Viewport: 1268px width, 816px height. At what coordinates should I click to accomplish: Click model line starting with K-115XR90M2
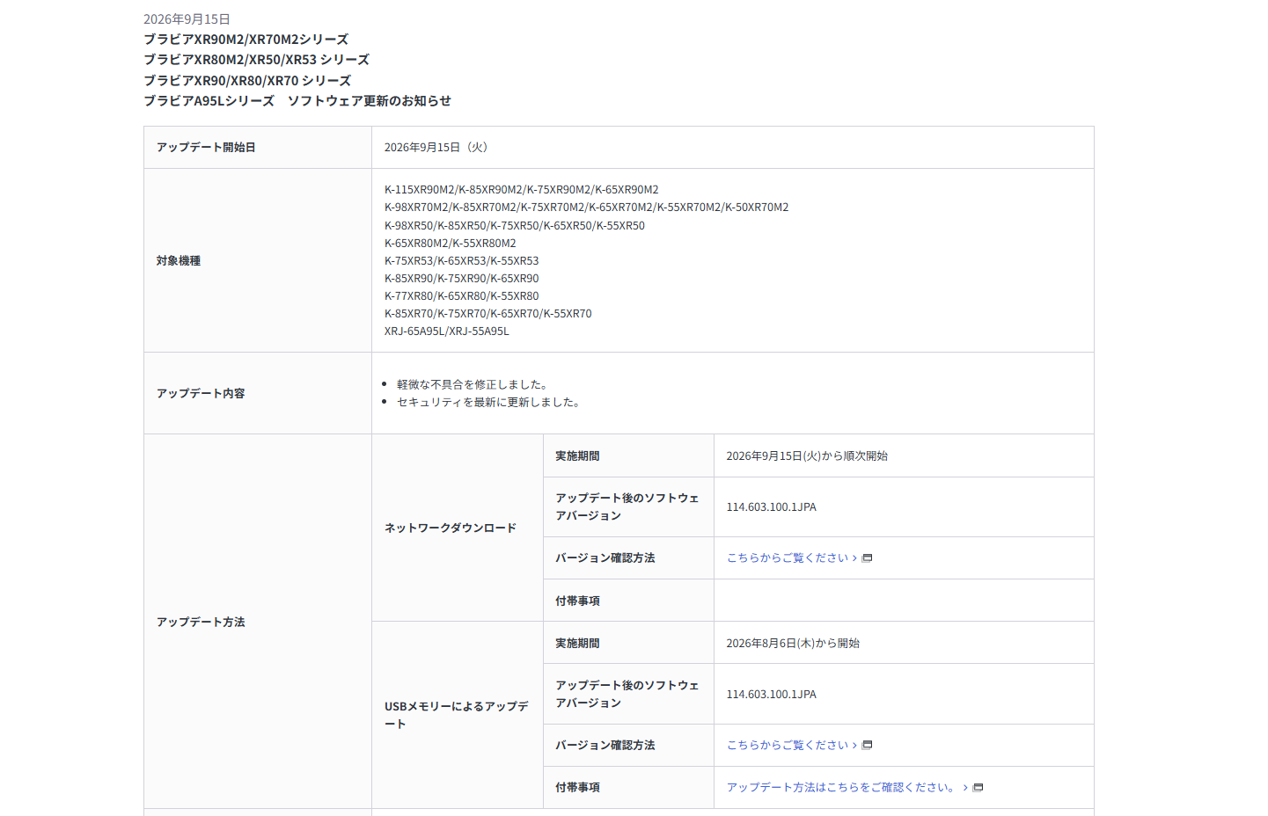(522, 190)
